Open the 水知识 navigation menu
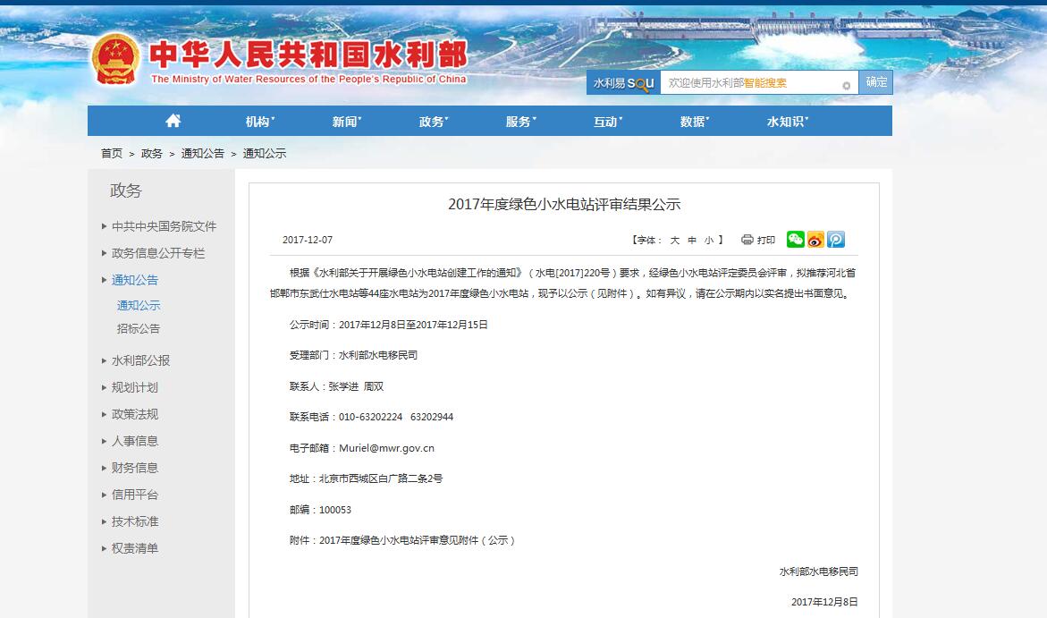This screenshot has width=1047, height=618. pos(787,122)
